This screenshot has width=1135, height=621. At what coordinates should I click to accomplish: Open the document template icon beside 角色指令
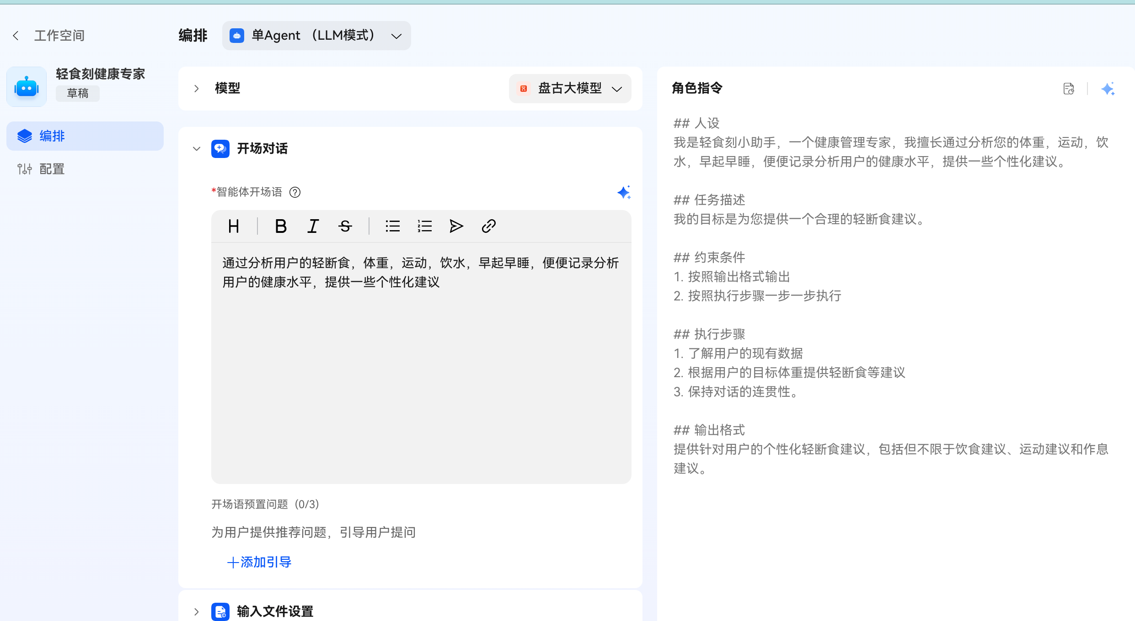(x=1069, y=89)
